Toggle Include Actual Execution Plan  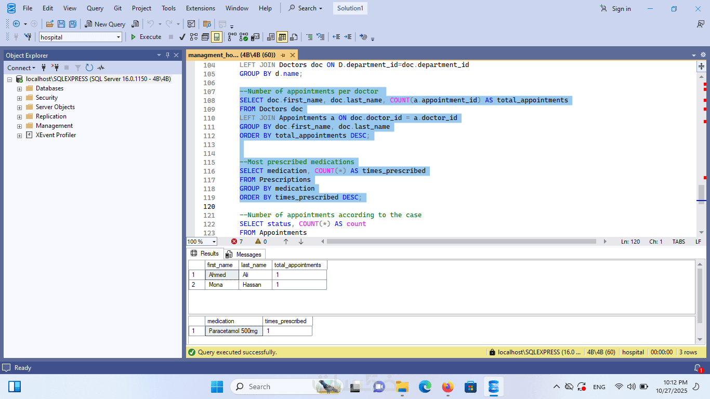click(x=231, y=37)
